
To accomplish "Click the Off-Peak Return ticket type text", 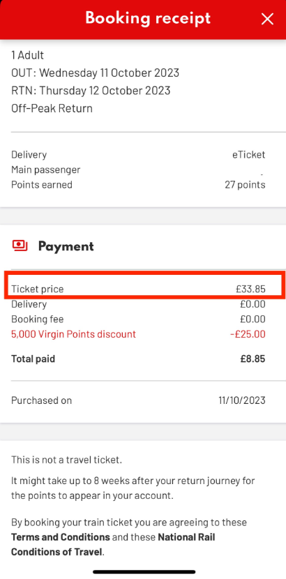I will point(52,108).
